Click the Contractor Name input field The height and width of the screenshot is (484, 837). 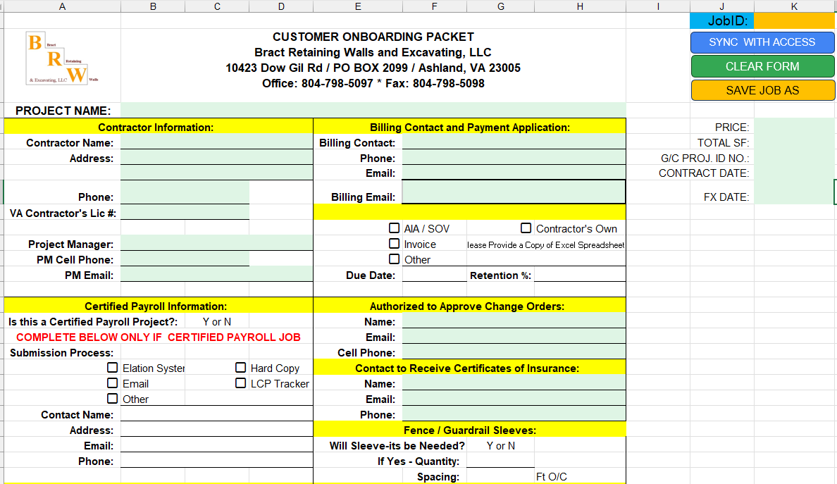click(217, 142)
